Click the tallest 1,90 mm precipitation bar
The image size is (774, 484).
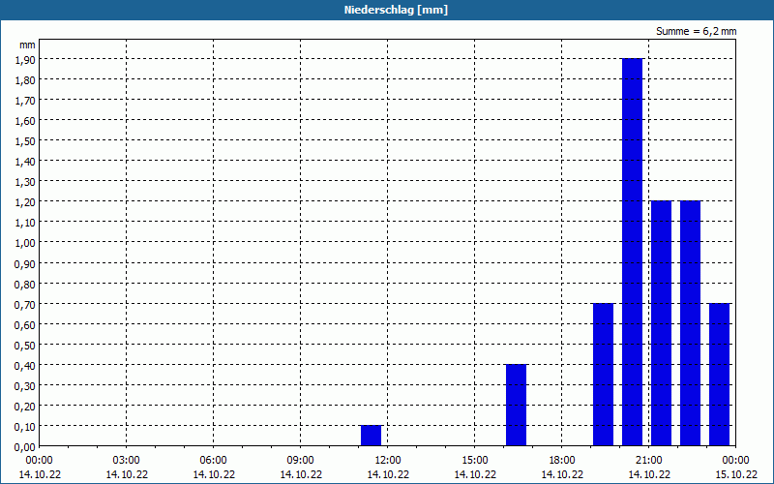(x=632, y=252)
